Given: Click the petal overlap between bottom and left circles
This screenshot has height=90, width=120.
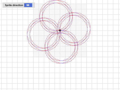Looking at the screenshot, I should coord(52,40).
